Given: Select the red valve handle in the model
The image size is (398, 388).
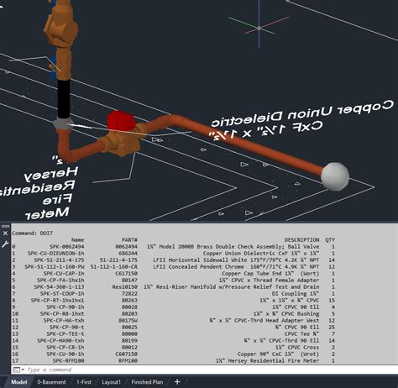Looking at the screenshot, I should [x=121, y=121].
